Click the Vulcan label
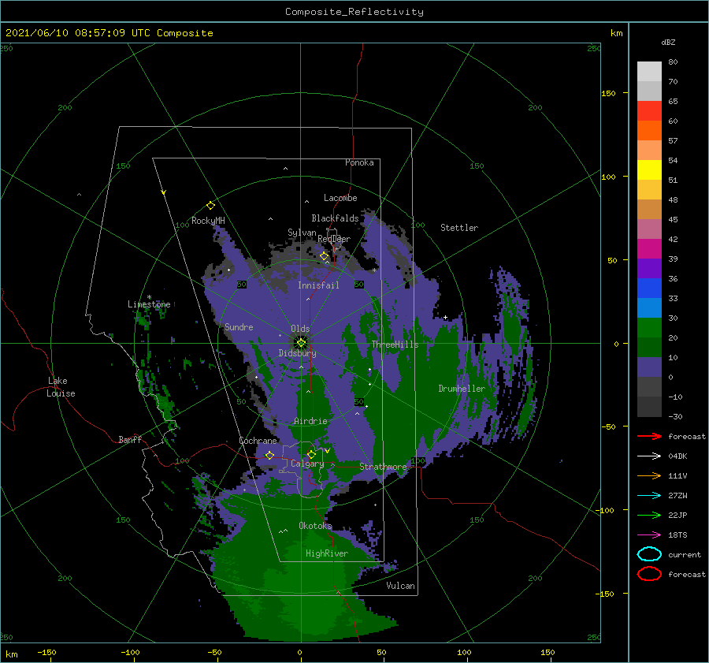Viewport: 709px width, 663px height. (x=401, y=586)
